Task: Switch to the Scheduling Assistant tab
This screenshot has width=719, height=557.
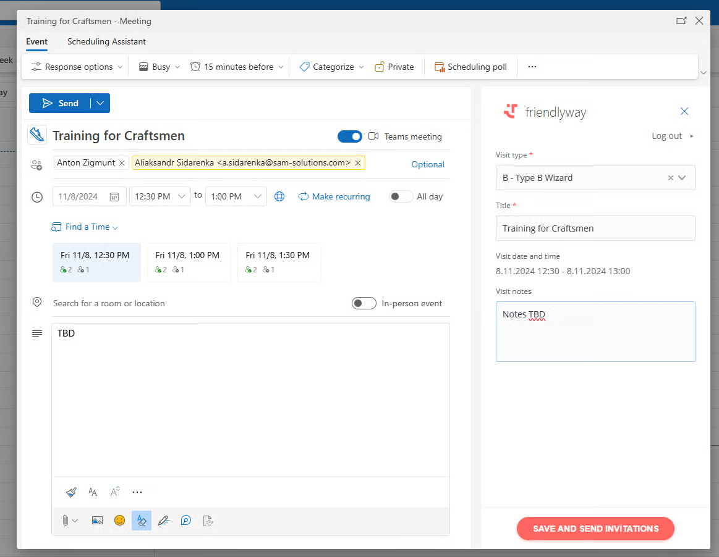Action: 106,41
